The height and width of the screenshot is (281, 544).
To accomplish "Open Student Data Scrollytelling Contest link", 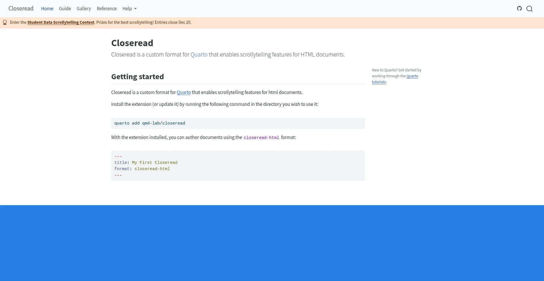I will click(x=61, y=22).
